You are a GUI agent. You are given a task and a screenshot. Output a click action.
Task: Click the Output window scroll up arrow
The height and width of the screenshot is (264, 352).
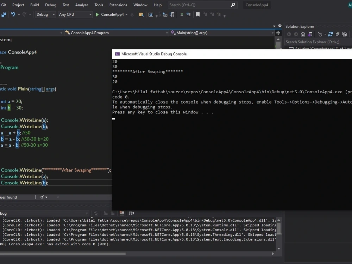point(279,220)
